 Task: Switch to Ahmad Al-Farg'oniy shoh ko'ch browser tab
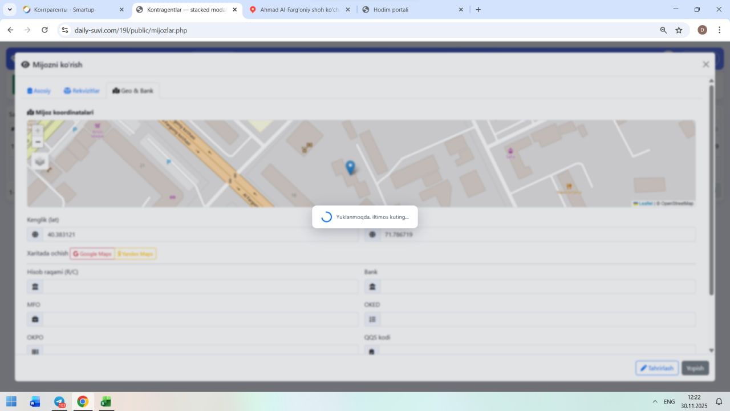[299, 10]
